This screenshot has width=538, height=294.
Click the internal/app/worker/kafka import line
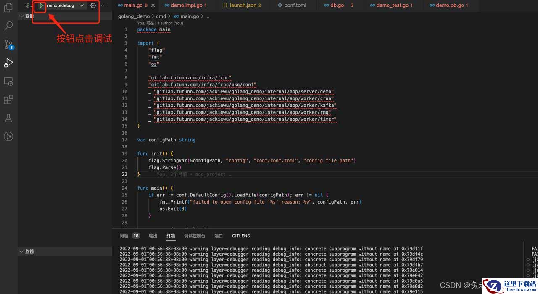click(x=243, y=105)
